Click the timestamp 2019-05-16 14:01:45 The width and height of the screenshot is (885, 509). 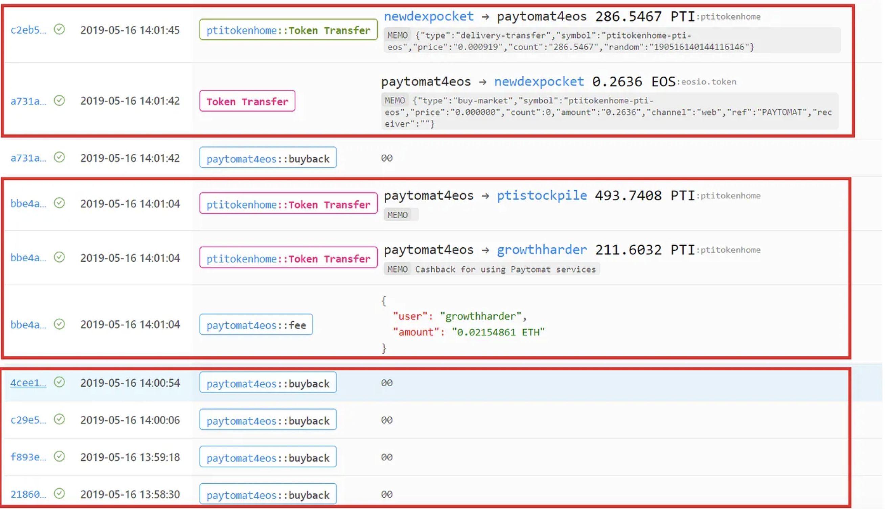pos(130,30)
